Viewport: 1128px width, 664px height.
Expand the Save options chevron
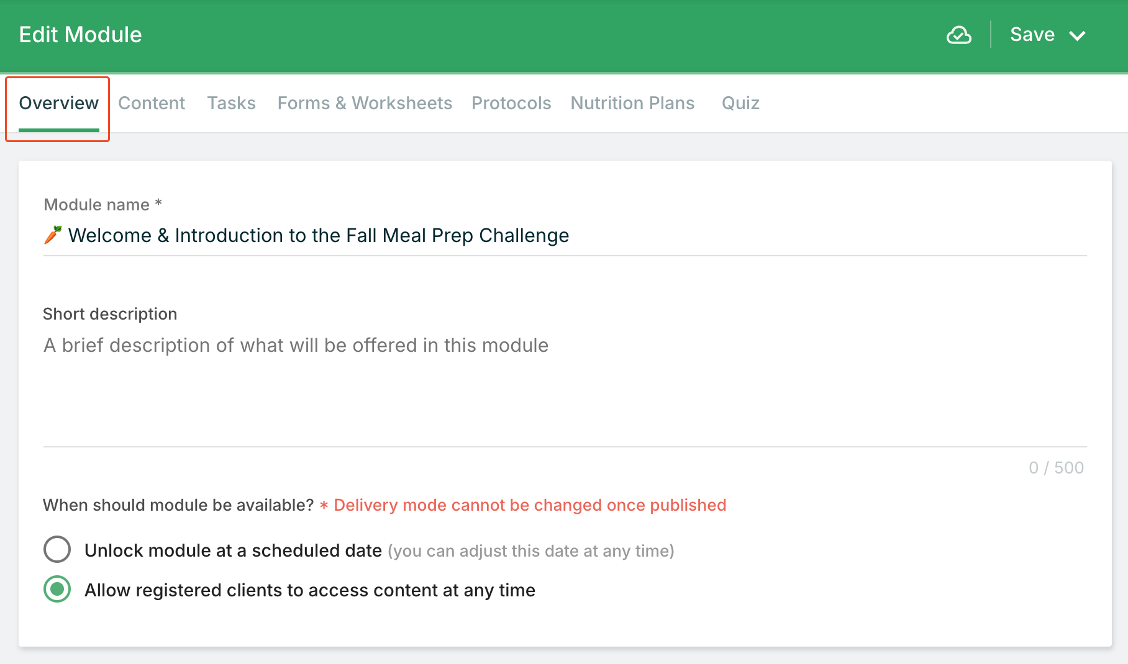(1078, 36)
